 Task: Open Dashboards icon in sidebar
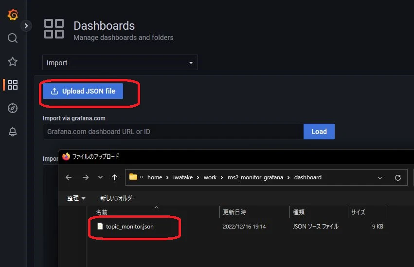[13, 85]
